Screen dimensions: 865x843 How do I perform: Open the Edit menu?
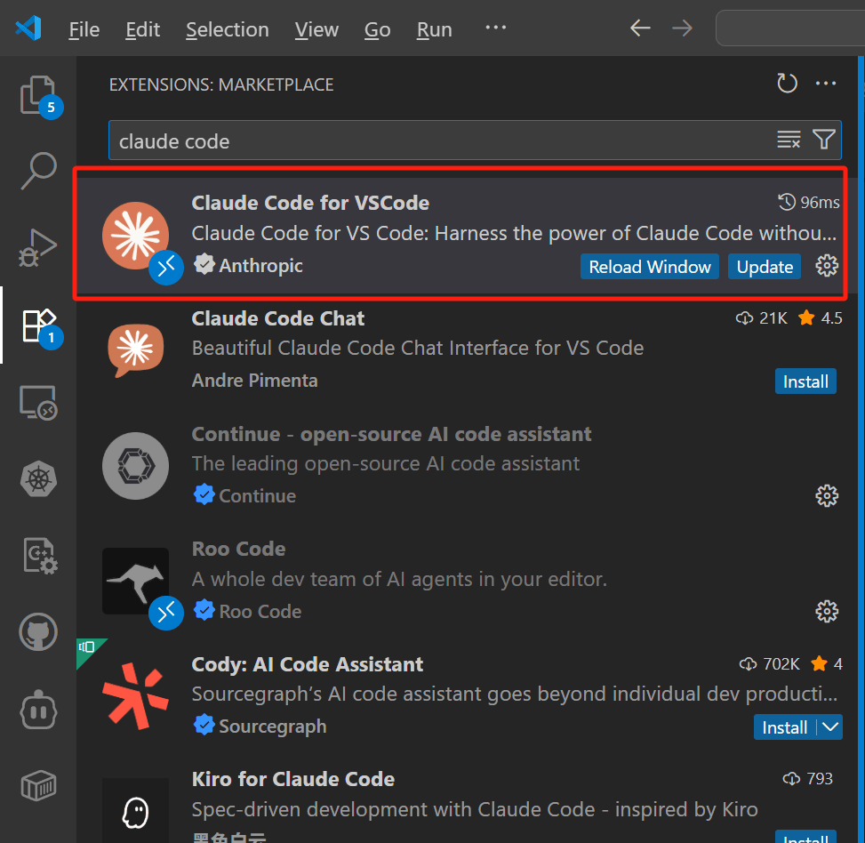click(142, 29)
